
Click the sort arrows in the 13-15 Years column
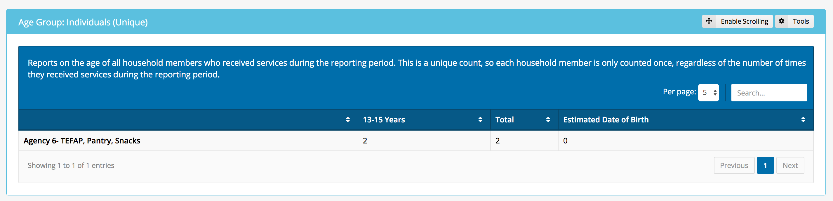click(480, 120)
